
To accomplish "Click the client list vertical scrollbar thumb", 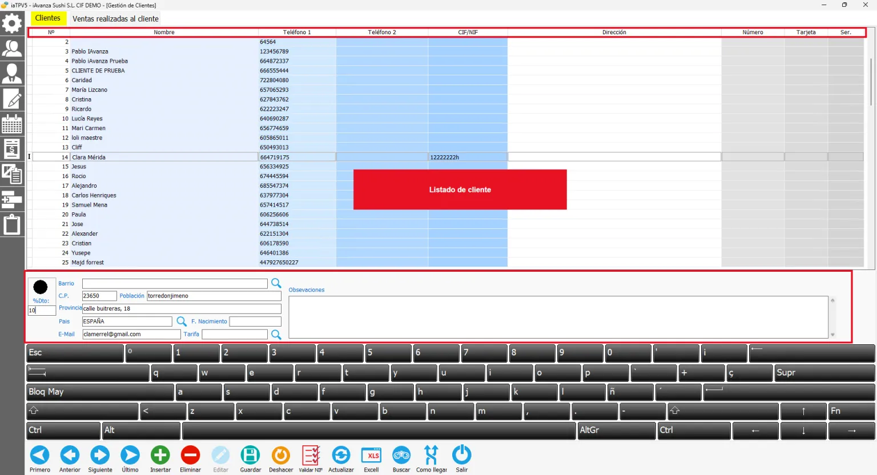I will pos(871,80).
